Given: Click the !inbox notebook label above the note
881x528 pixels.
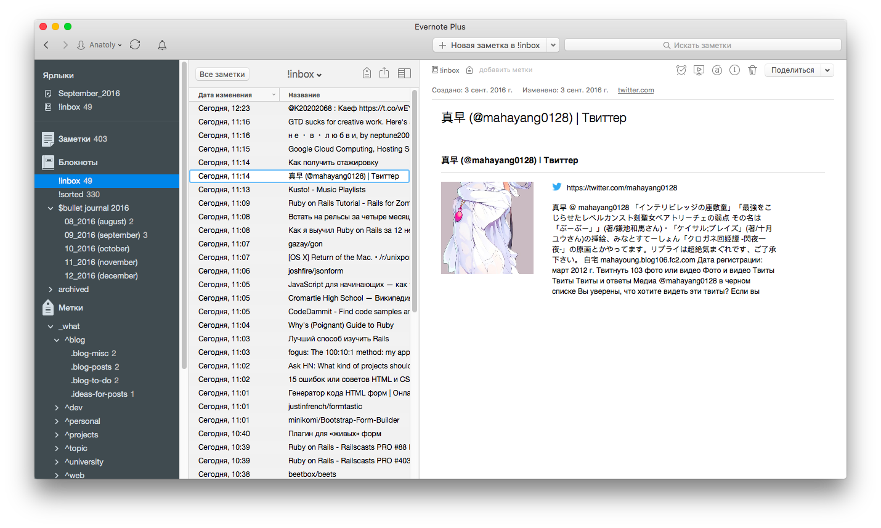Looking at the screenshot, I should 445,70.
